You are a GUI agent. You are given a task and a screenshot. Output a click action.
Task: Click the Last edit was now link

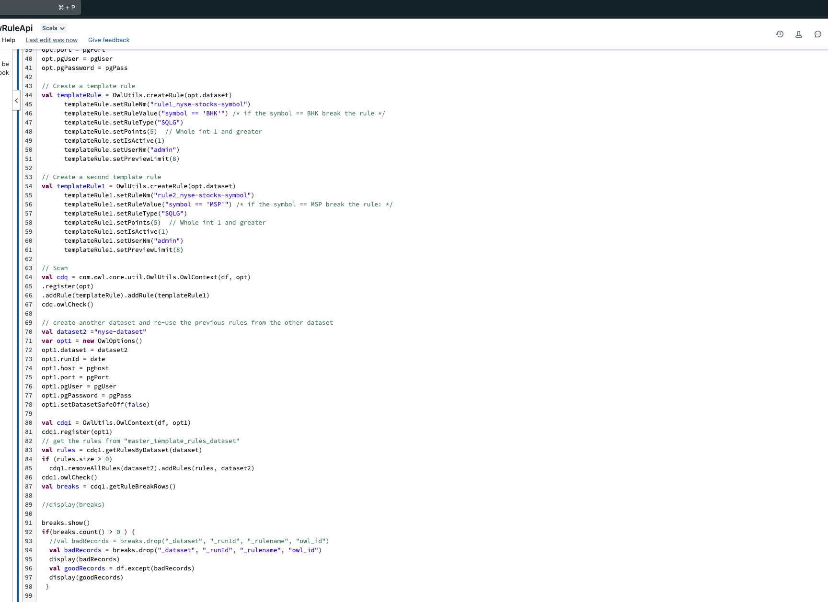click(x=51, y=40)
